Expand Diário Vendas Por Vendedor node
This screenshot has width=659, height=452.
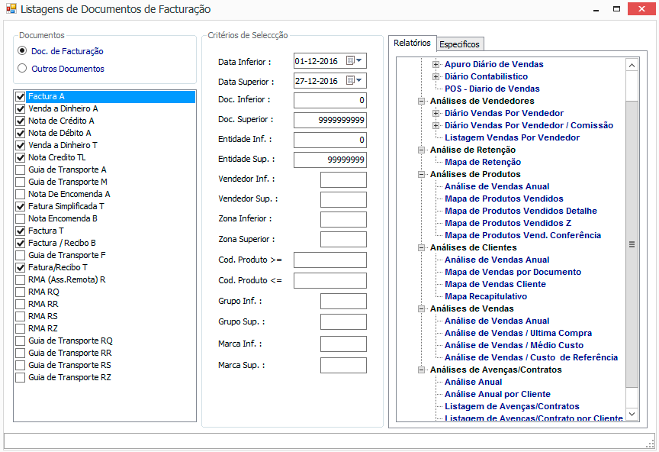[436, 113]
